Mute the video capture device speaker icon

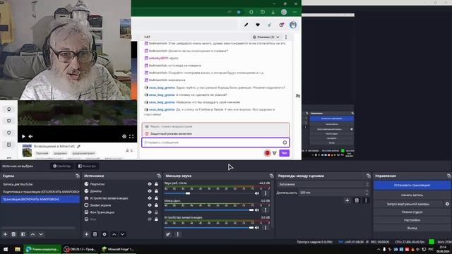(x=257, y=228)
